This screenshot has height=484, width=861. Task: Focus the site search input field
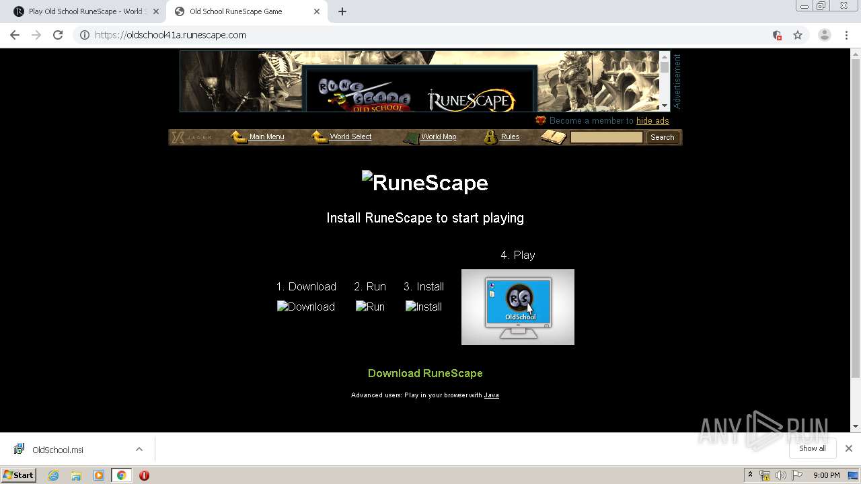coord(606,137)
